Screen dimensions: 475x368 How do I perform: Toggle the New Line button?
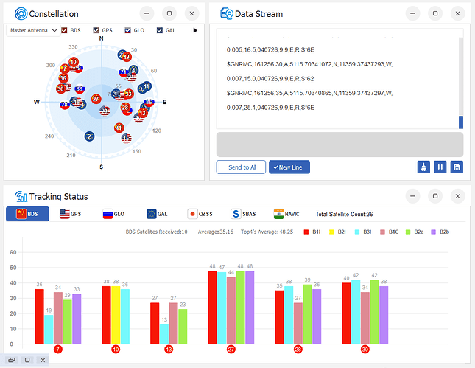click(289, 167)
